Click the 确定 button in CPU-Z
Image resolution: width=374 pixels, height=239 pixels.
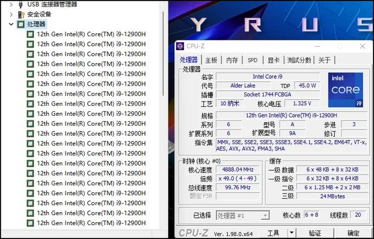[x=353, y=233]
